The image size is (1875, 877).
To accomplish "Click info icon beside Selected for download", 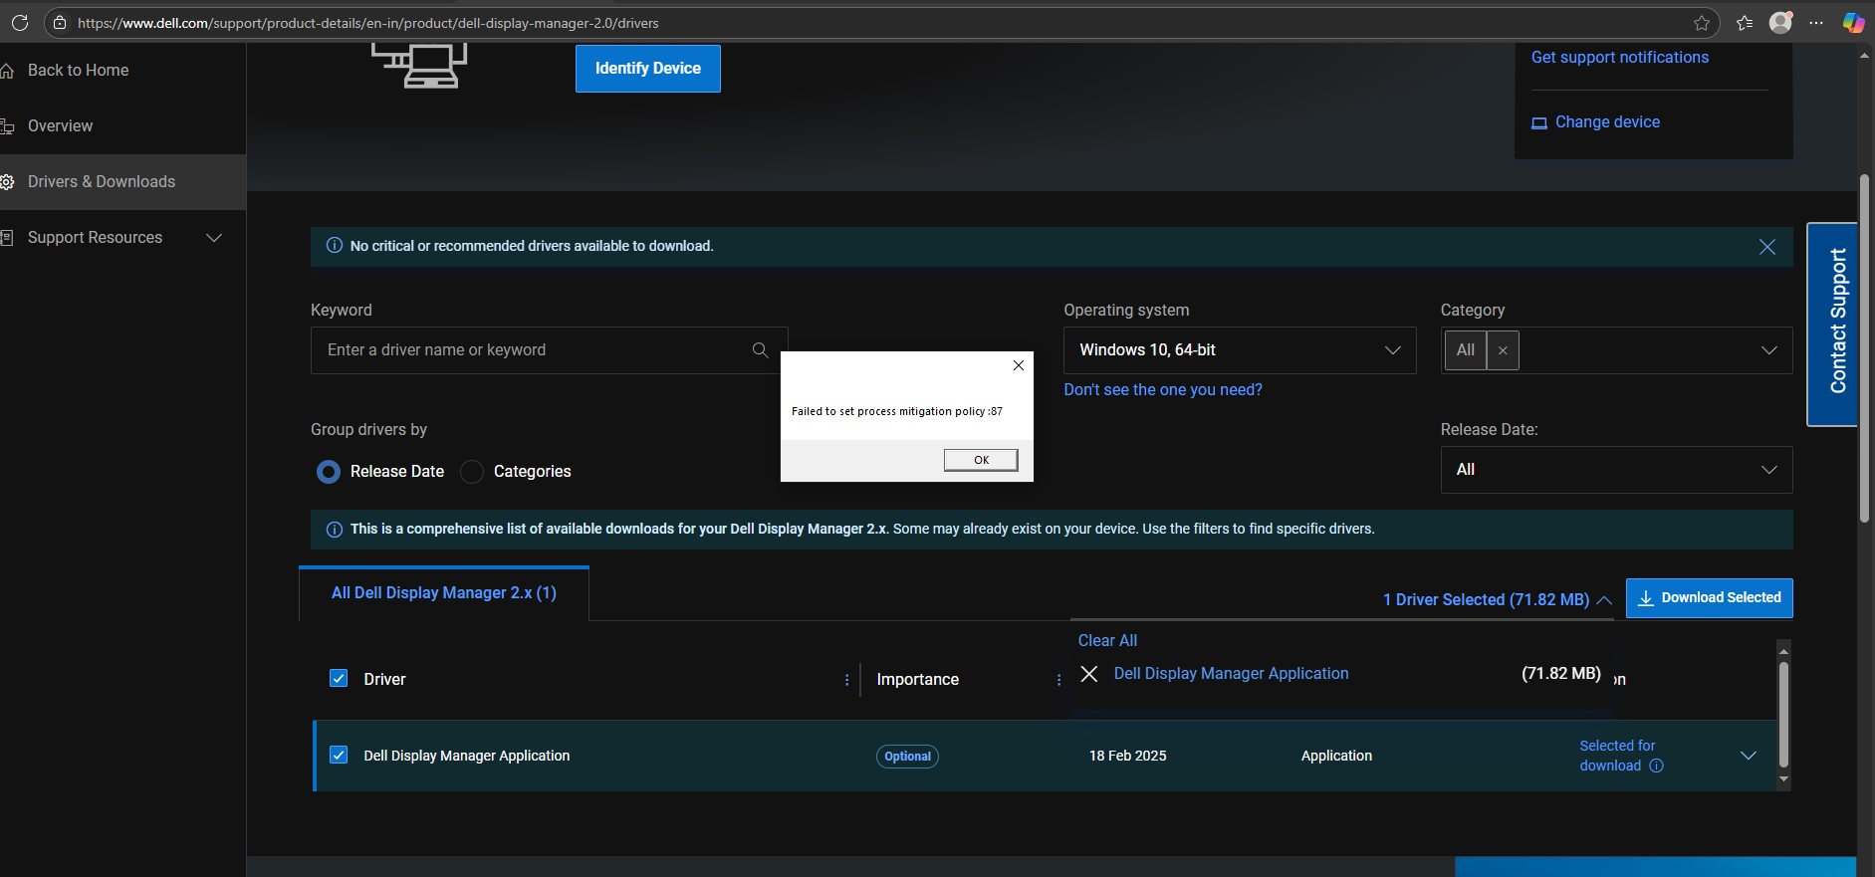I will [x=1656, y=766].
